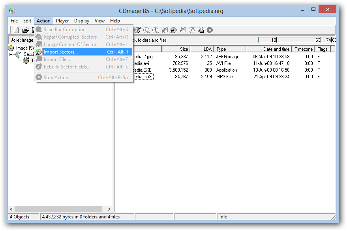Open the Help menu
Screen dimensions: 347x231
pyautogui.click(x=115, y=21)
